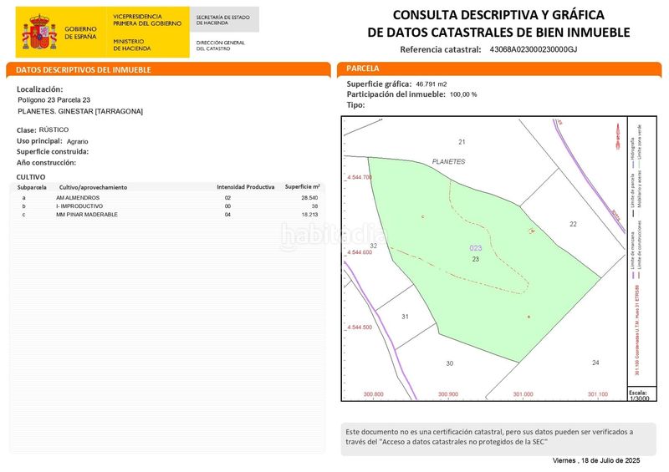The width and height of the screenshot is (669, 472).
Task: Click the 'AM ALMENDROS' crop row
Action: point(166,198)
